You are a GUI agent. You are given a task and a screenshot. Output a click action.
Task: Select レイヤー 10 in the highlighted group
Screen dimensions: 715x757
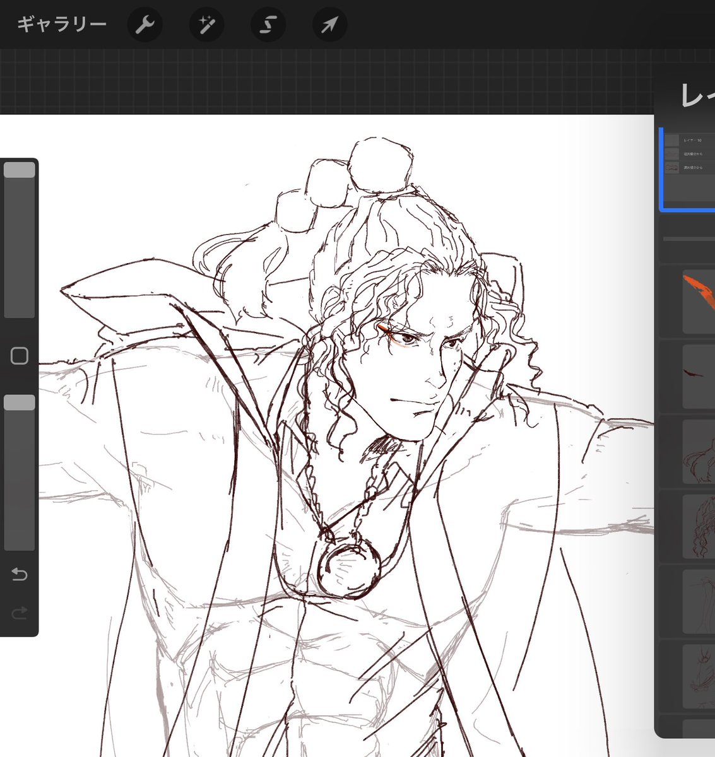(x=691, y=140)
